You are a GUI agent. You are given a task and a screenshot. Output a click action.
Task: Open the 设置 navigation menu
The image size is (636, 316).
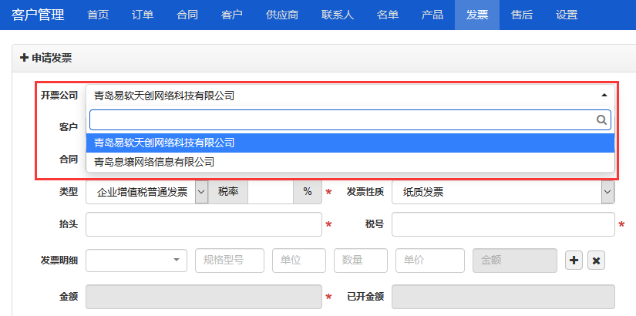pyautogui.click(x=567, y=15)
